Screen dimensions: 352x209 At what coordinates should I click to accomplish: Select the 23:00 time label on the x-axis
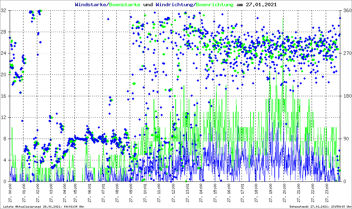[326, 193]
